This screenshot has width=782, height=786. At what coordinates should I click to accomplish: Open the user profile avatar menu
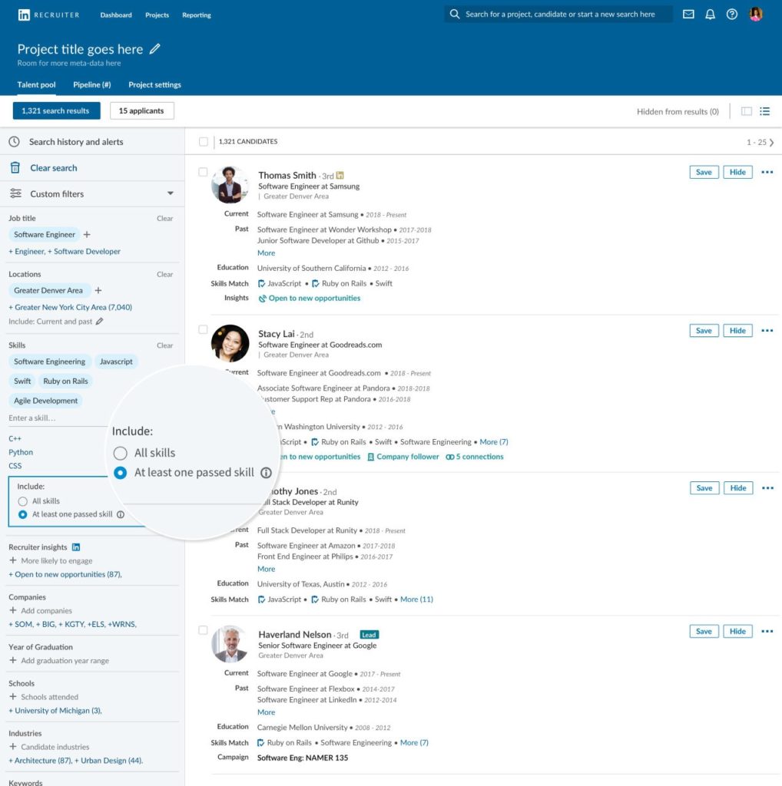tap(756, 15)
